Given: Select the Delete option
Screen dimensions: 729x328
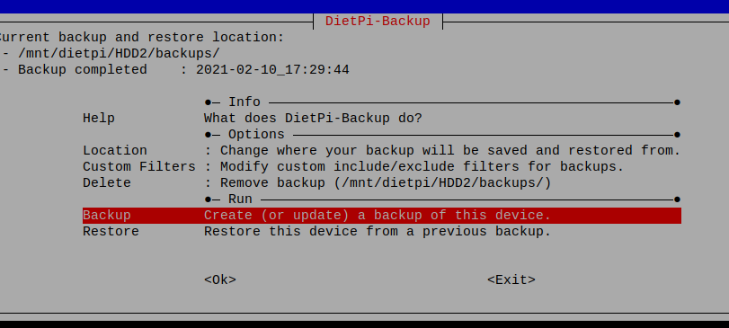Looking at the screenshot, I should coord(107,182).
